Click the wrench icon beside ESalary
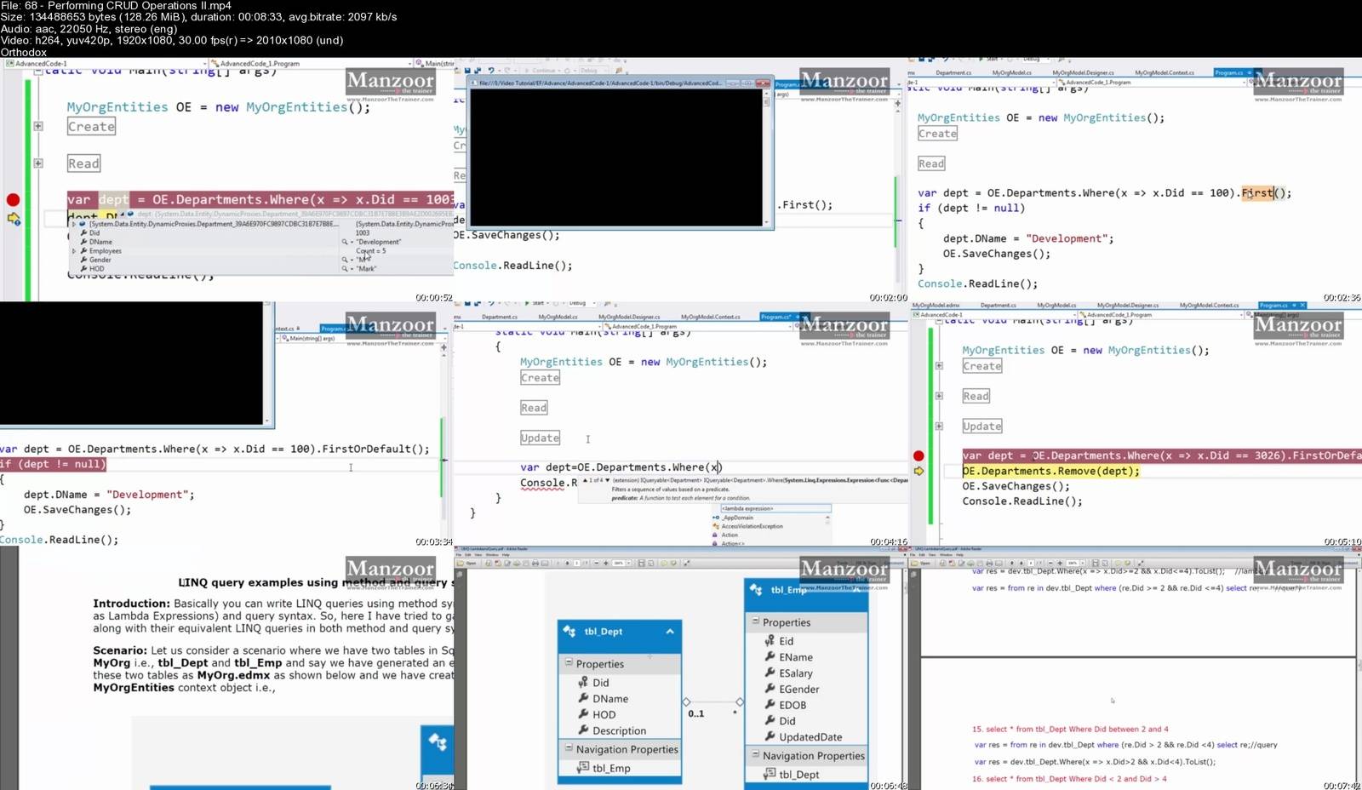Screen dimensions: 1362x790 coord(770,673)
